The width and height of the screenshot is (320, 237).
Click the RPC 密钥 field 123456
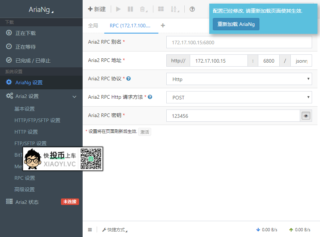[x=233, y=116]
